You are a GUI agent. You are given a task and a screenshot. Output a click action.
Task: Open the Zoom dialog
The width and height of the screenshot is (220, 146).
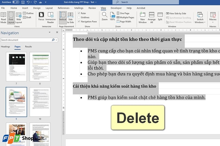(x=105, y=16)
